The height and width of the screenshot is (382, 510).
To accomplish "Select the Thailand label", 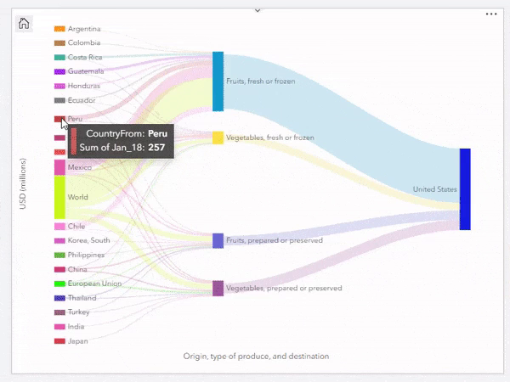I will pos(82,298).
